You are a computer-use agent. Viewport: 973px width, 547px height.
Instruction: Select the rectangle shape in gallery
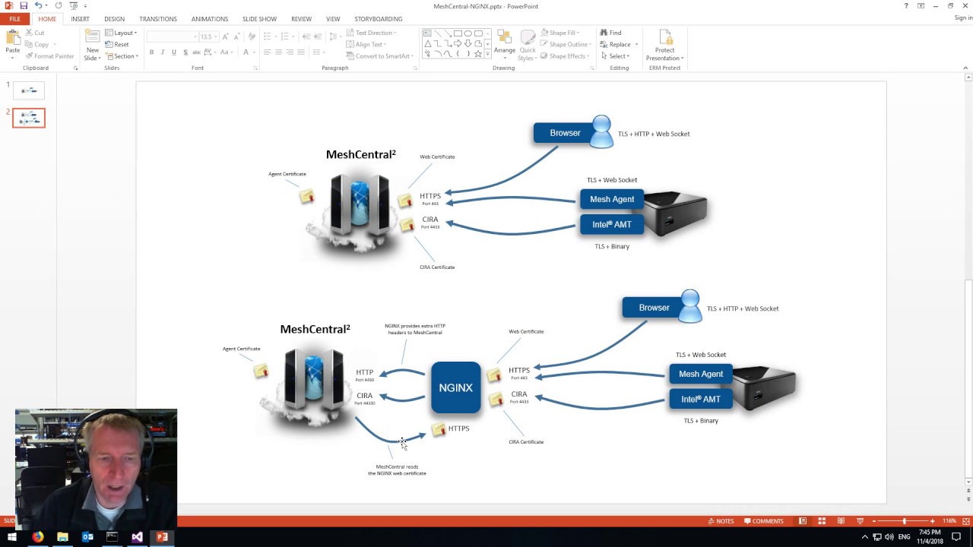(x=458, y=33)
